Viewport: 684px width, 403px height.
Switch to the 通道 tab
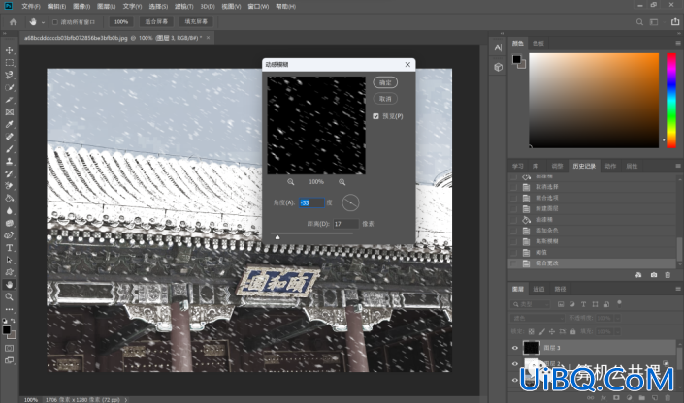point(538,289)
